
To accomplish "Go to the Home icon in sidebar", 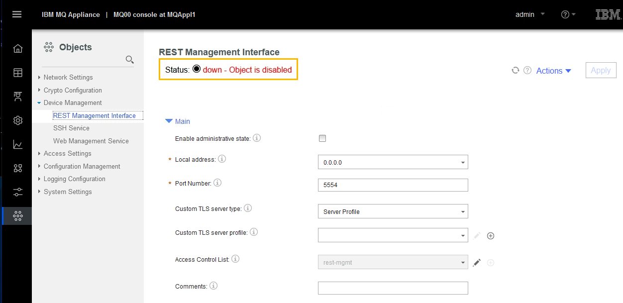I will [x=18, y=48].
